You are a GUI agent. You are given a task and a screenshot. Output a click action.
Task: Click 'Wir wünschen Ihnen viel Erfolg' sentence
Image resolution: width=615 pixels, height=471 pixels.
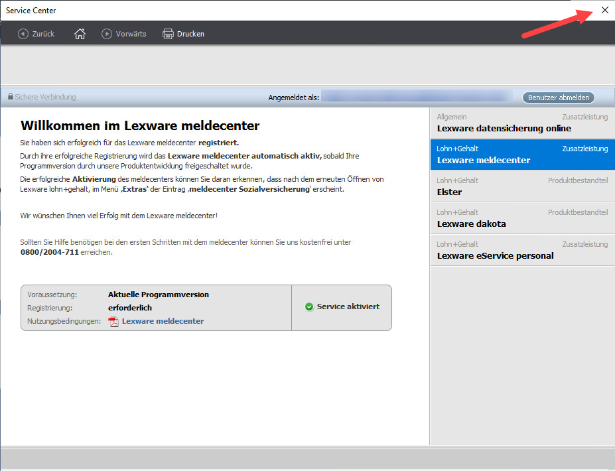click(x=119, y=216)
